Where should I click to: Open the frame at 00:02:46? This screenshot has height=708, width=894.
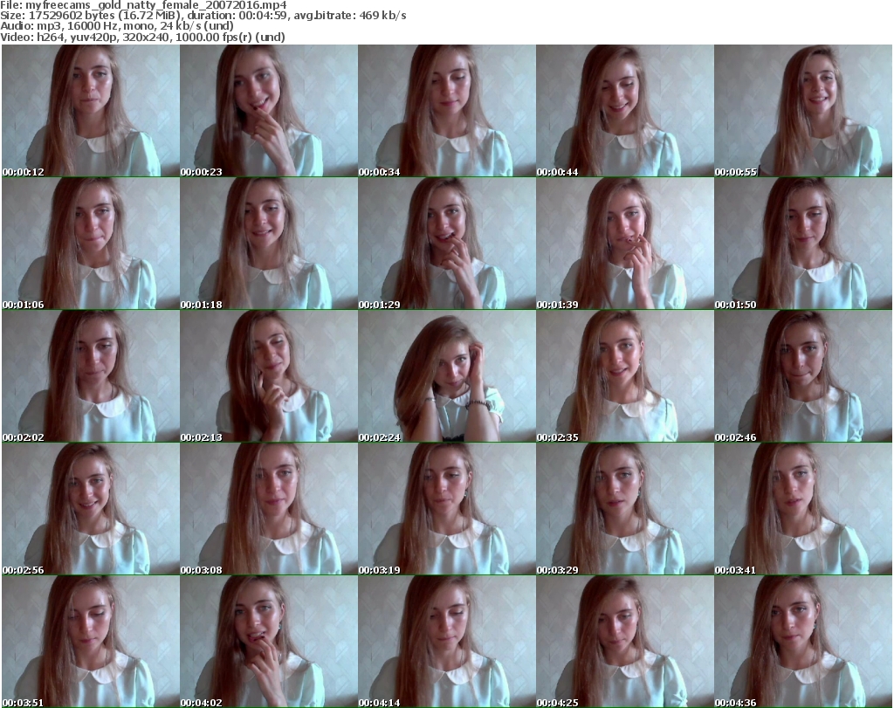click(803, 376)
